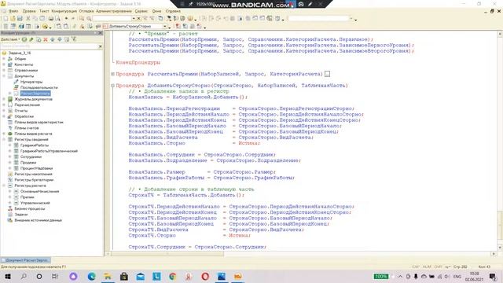Click the filter funnel icon in configuration toolbar
Image resolution: width=503 pixels, height=283 pixels.
74,39
